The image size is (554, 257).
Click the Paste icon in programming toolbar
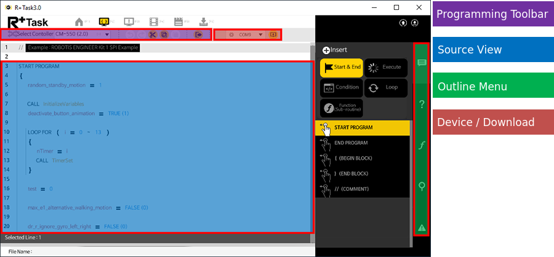[175, 34]
